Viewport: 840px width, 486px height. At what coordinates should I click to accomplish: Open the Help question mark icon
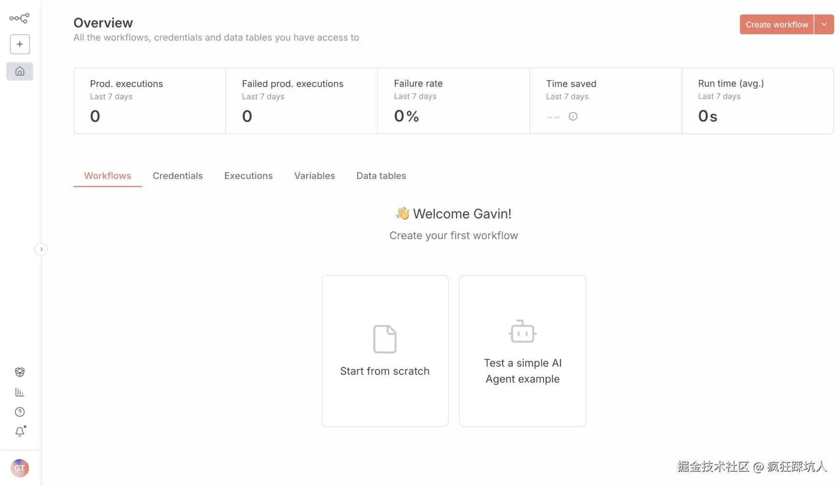click(20, 412)
